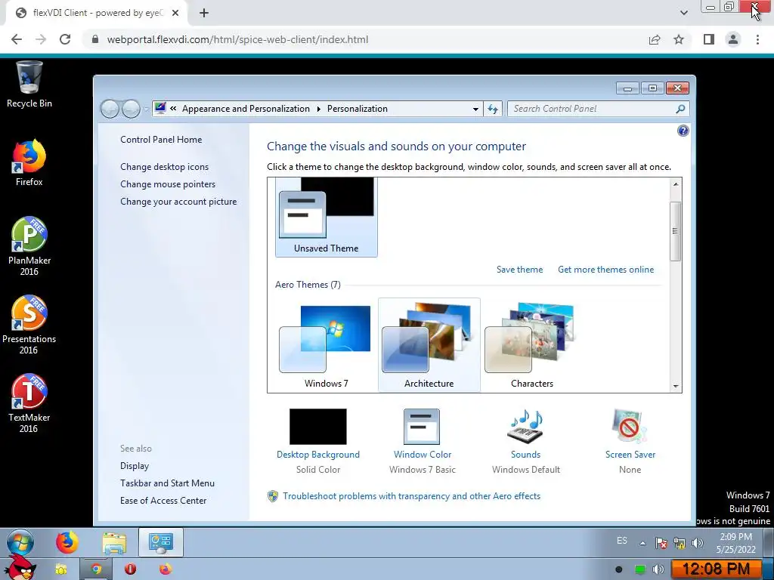
Task: Open Taskbar and Start Menu link
Action: tap(167, 483)
